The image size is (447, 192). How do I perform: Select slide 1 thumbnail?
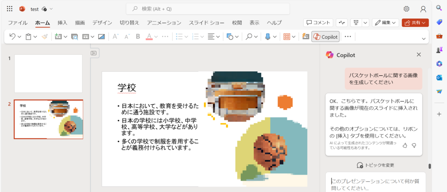tap(48, 74)
